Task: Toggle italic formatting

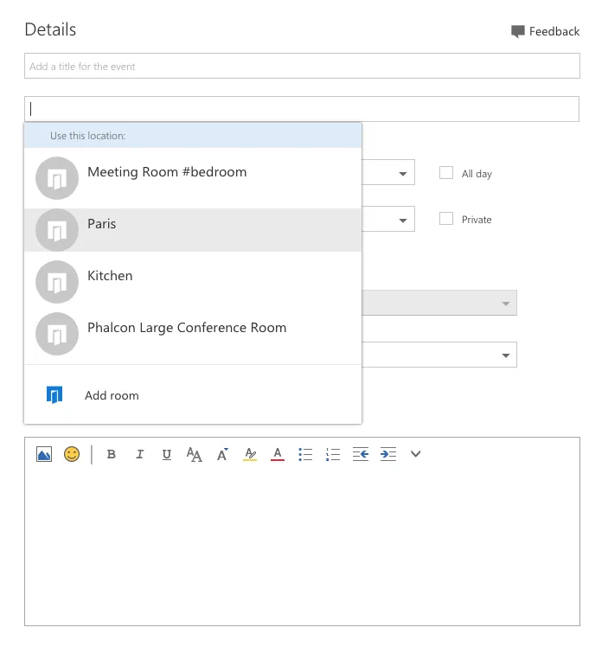Action: click(x=139, y=454)
